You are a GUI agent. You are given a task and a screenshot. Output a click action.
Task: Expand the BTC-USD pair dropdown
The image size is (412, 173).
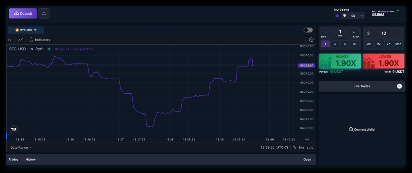pyautogui.click(x=26, y=30)
